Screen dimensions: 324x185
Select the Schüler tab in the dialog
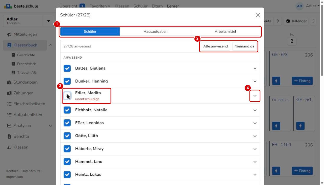pos(90,32)
